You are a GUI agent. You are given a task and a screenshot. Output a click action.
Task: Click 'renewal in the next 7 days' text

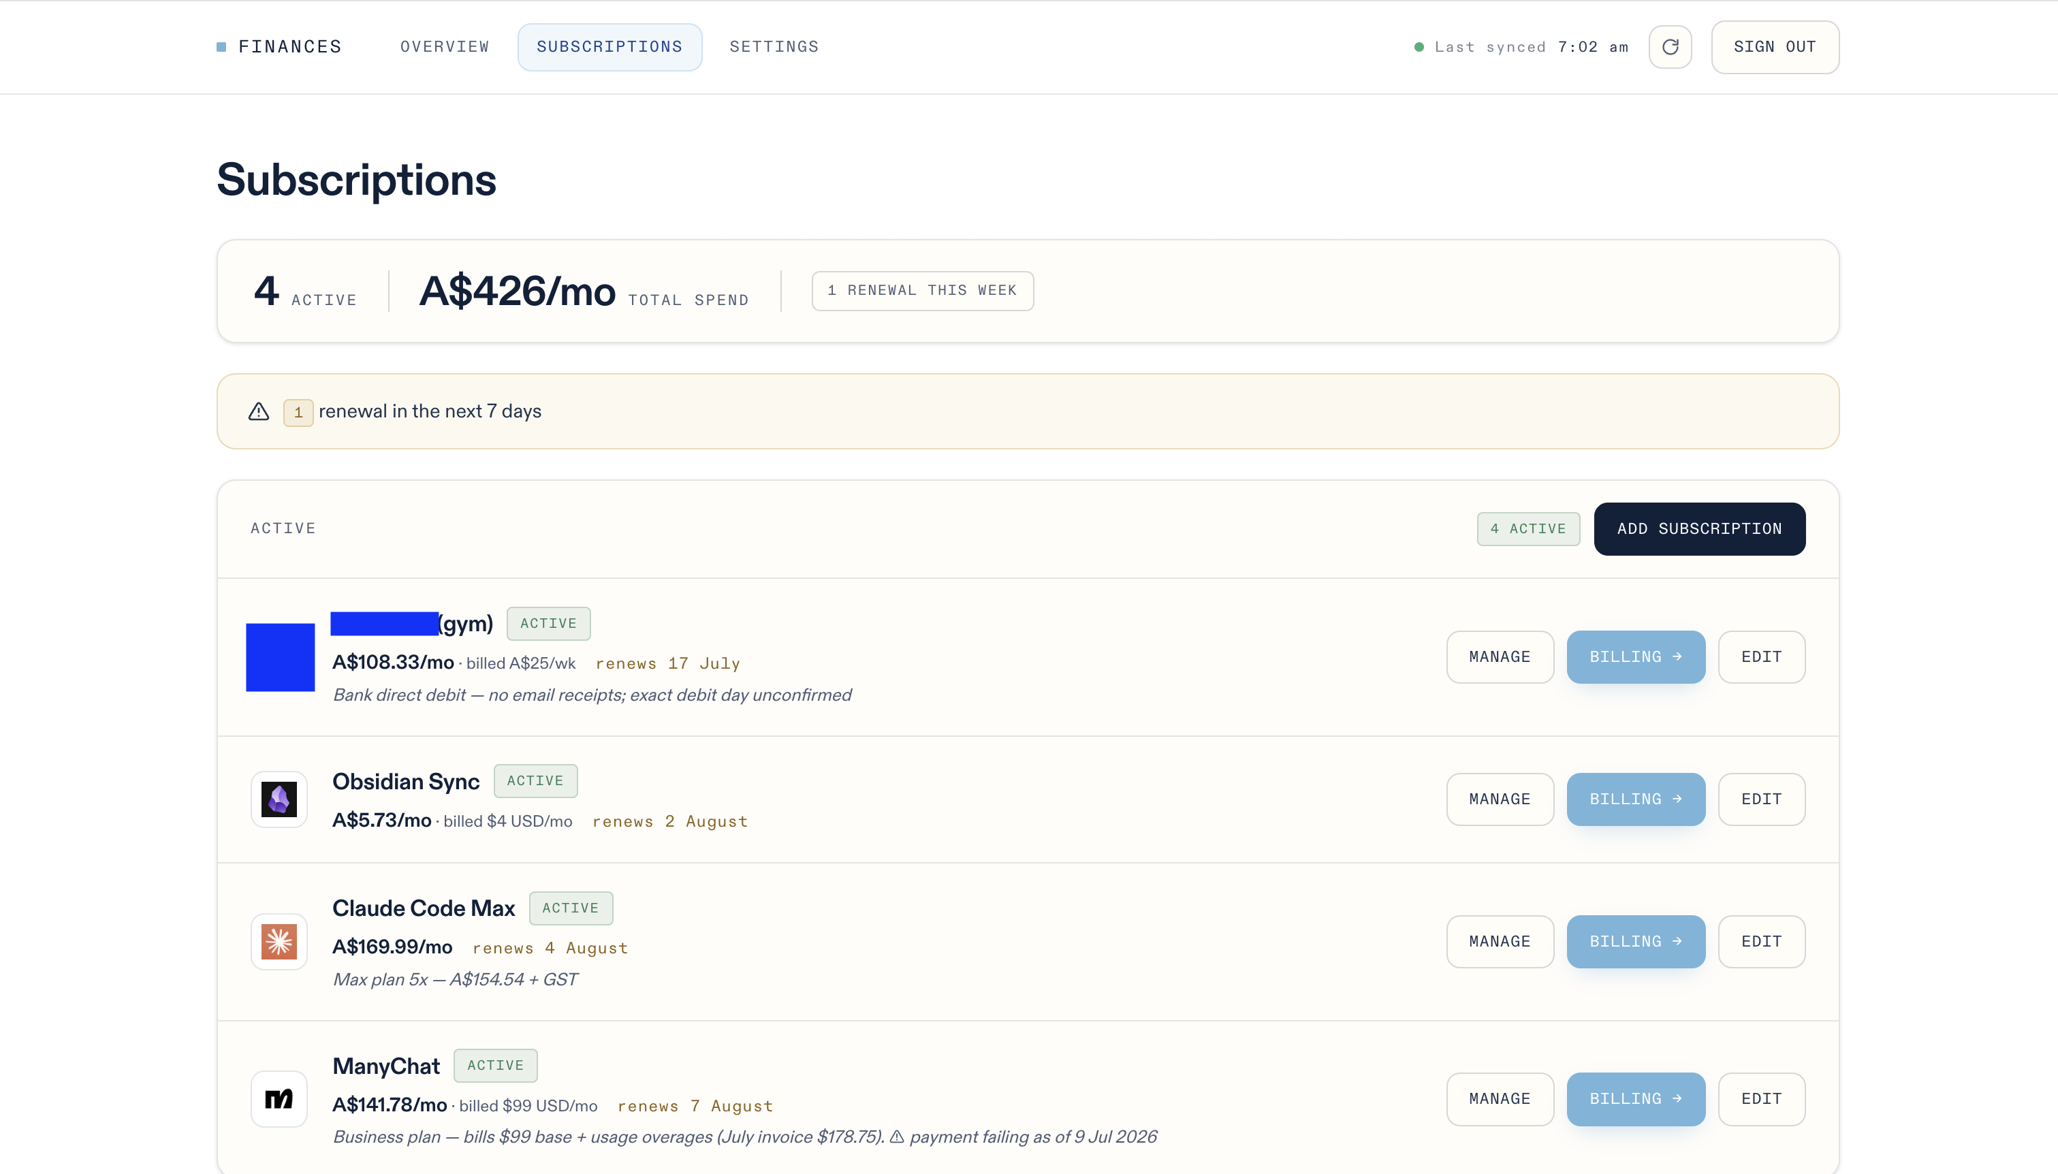[430, 411]
